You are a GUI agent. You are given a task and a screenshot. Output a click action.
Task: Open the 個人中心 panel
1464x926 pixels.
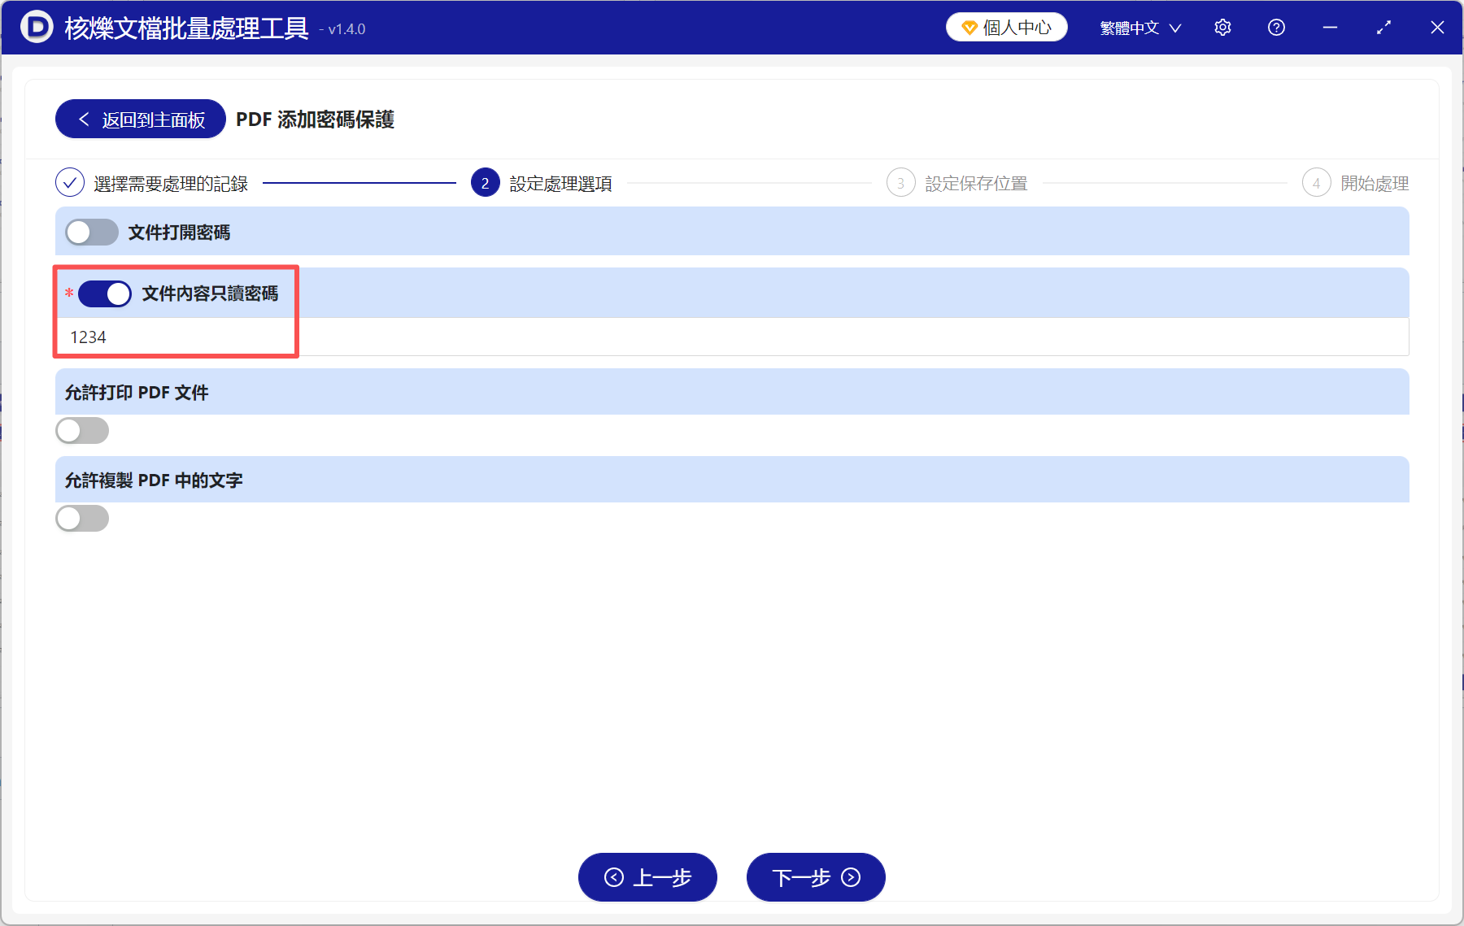pos(1006,26)
